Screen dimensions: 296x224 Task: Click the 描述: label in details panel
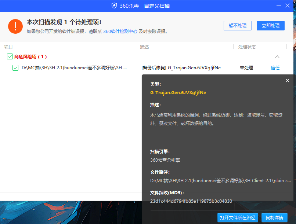[x=155, y=105]
